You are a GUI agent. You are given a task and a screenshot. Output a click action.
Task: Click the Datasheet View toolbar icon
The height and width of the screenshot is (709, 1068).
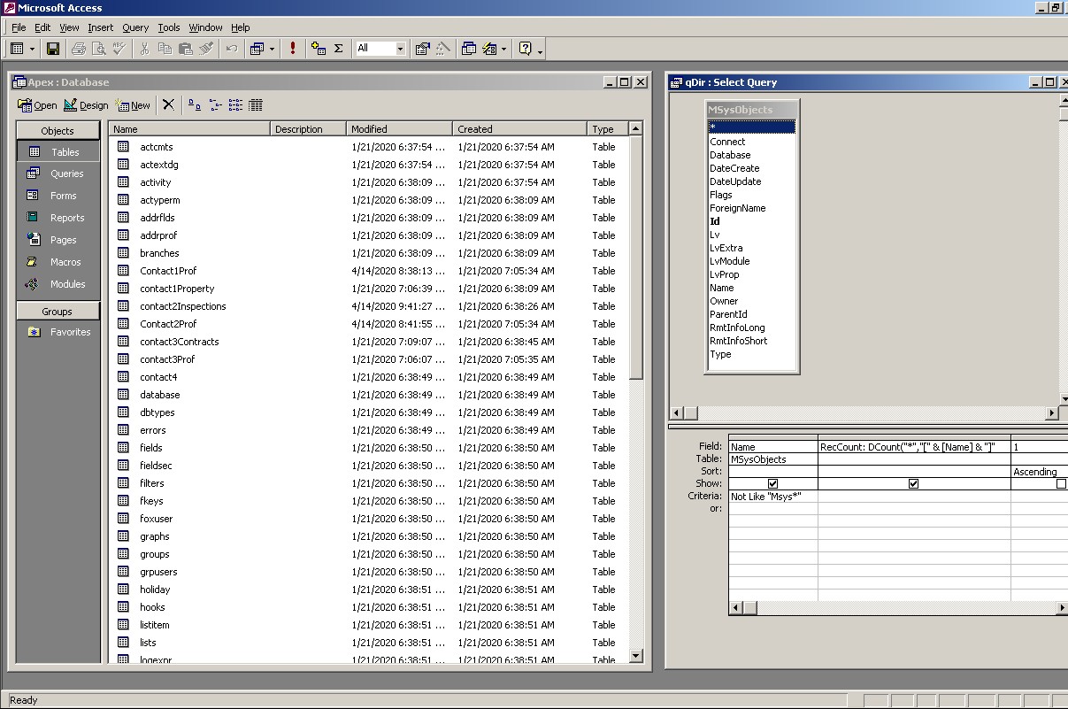[18, 49]
